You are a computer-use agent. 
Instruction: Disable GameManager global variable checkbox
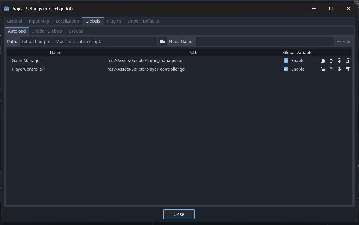tap(286, 61)
